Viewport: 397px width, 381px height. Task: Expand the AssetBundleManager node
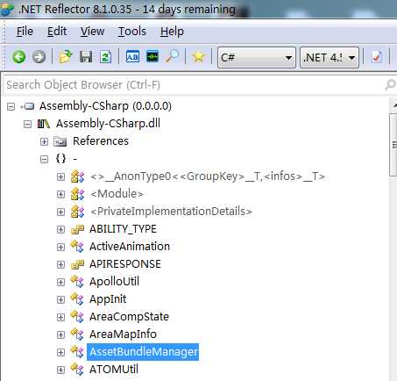click(60, 352)
